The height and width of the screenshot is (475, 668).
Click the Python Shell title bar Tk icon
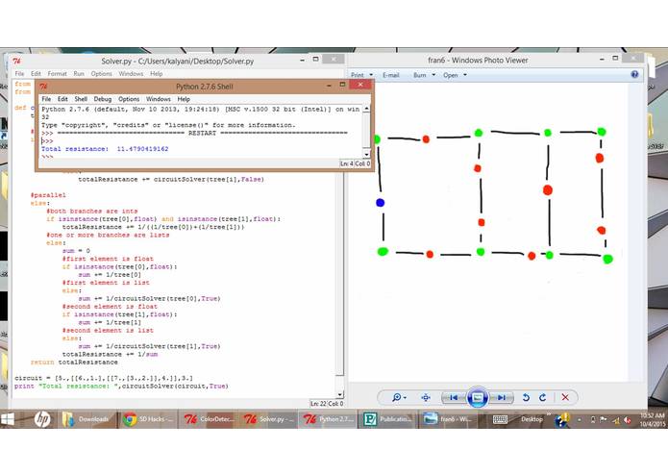[43, 87]
